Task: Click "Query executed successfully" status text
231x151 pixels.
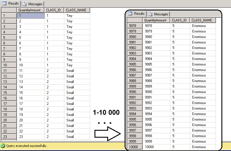Action: [x=27, y=146]
